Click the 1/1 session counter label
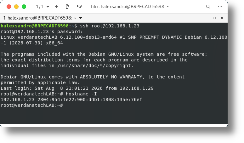 (x=40, y=7)
